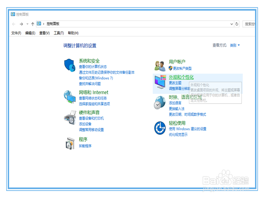
Task: Click 优化视觉显示 link
Action: [x=178, y=134]
